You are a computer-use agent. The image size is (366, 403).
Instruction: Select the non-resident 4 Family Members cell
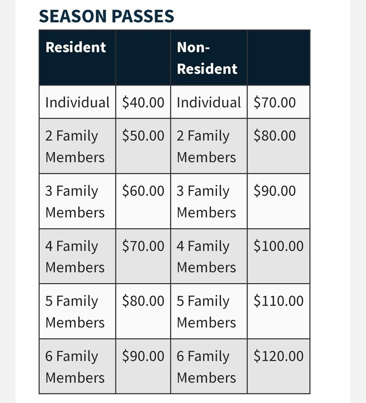point(206,256)
